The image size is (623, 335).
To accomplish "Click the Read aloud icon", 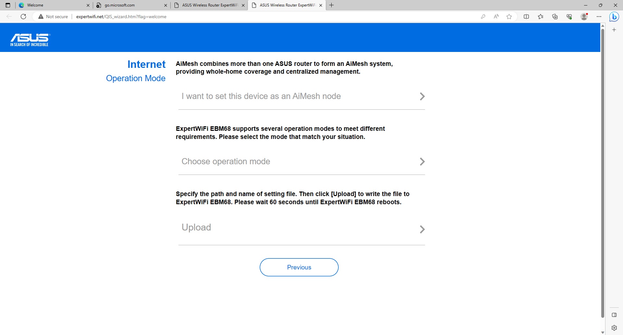I will (496, 17).
